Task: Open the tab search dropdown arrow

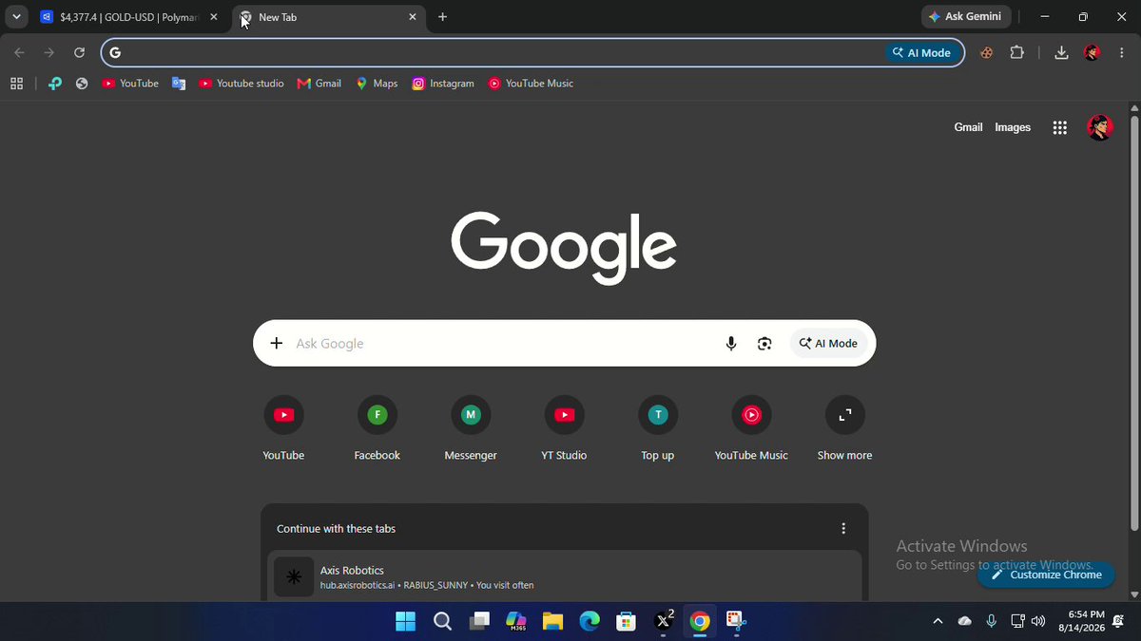Action: click(16, 17)
